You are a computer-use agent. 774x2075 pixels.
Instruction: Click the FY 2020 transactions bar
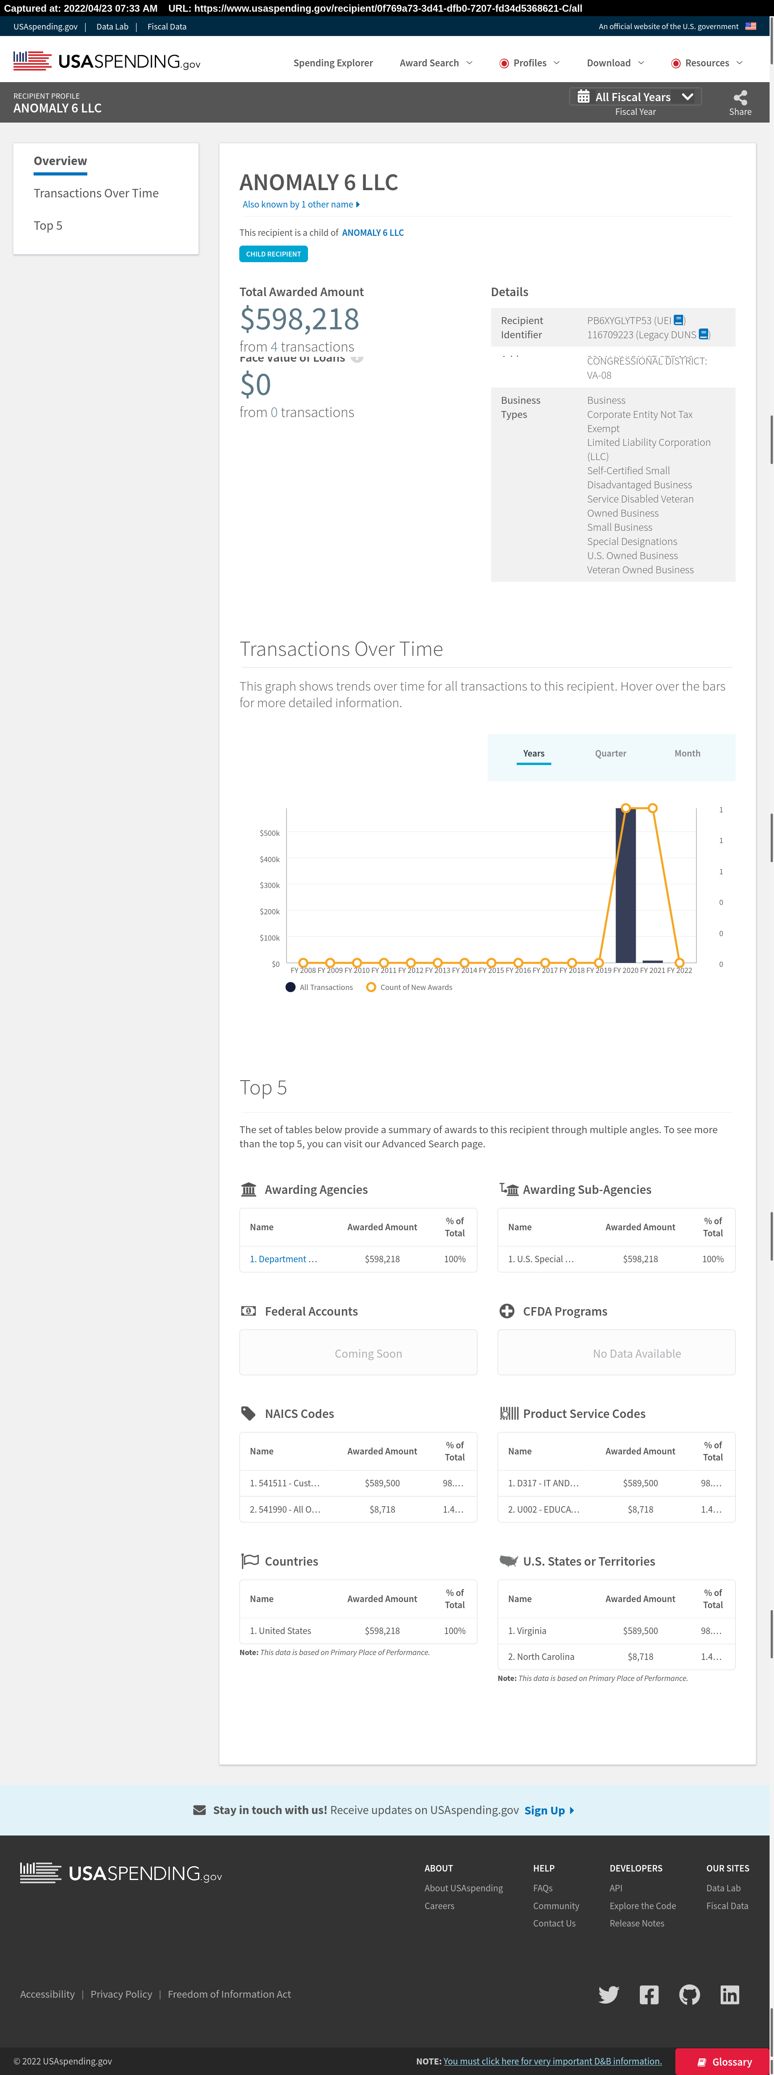(x=625, y=885)
